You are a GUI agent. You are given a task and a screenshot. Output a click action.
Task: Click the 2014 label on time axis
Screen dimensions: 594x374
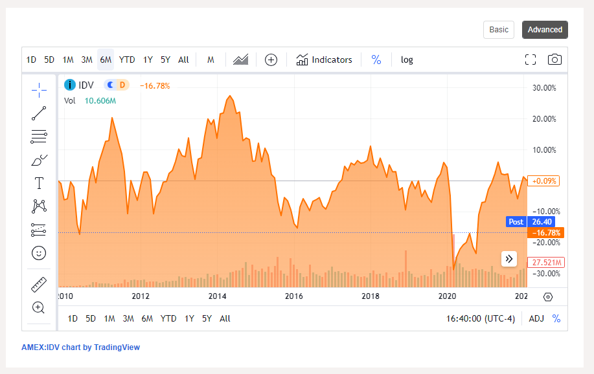coord(217,296)
